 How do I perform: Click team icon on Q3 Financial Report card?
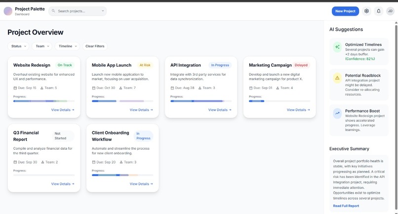click(42, 162)
